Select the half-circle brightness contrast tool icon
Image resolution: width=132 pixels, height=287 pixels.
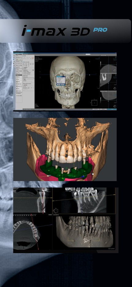pyautogui.click(x=17, y=59)
